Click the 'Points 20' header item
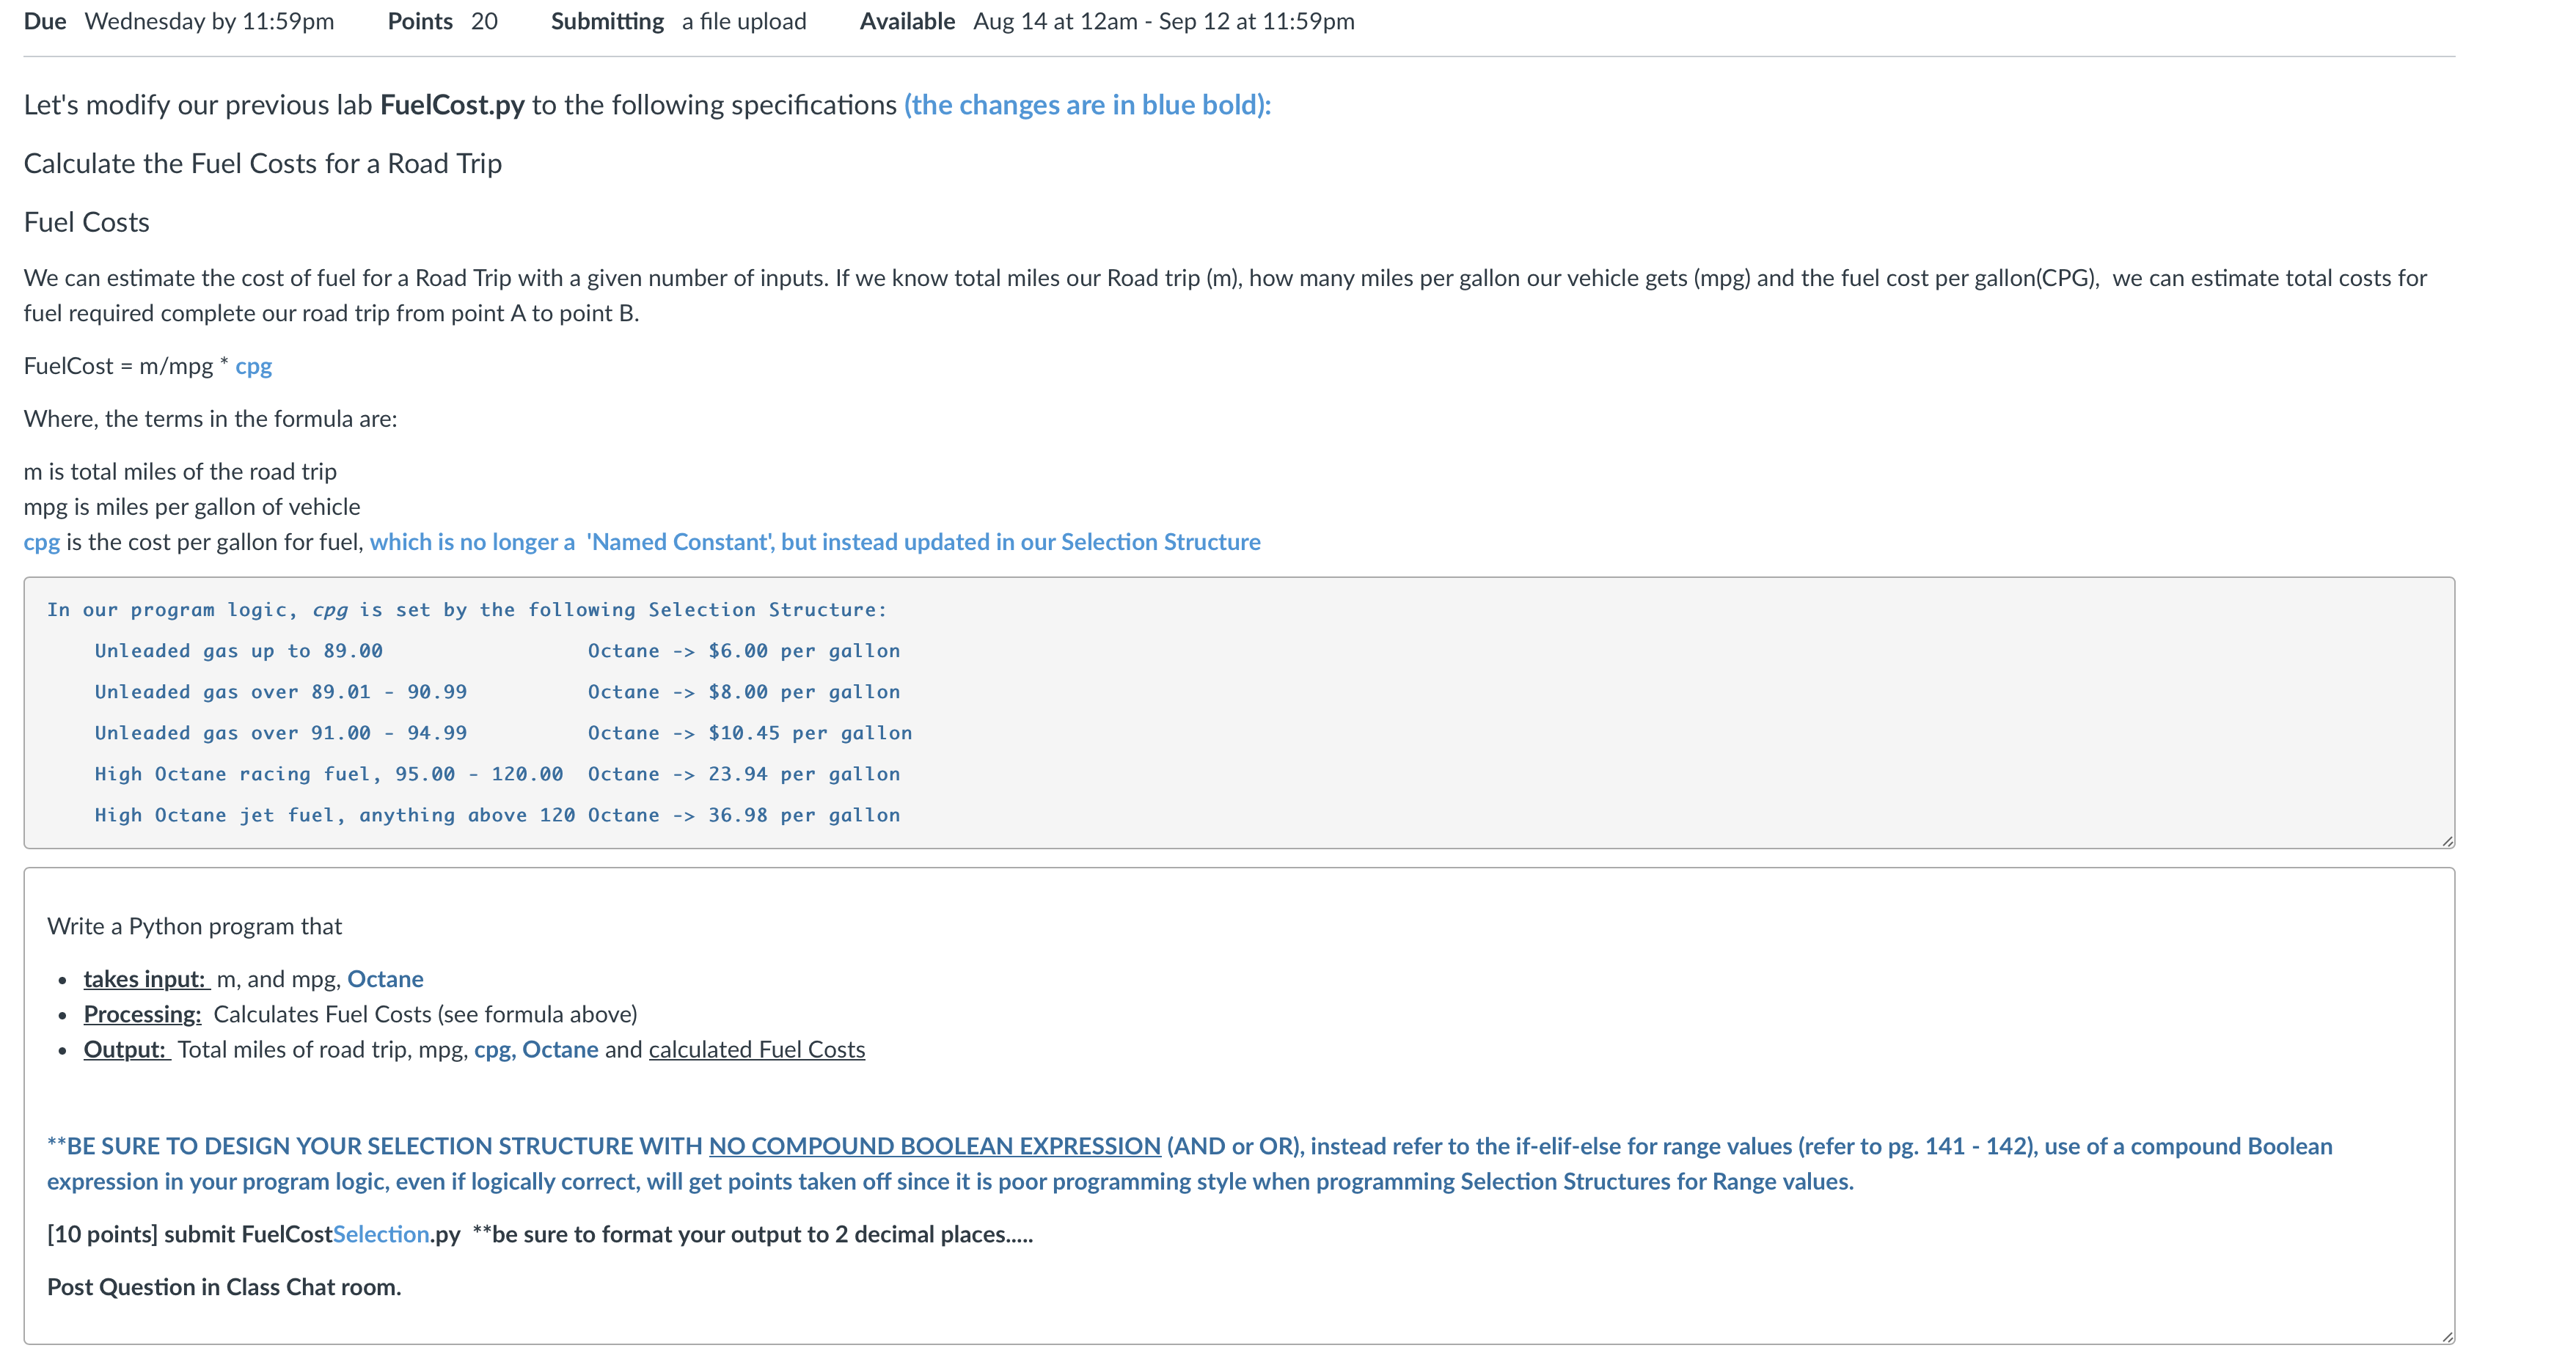This screenshot has height=1348, width=2576. point(442,21)
